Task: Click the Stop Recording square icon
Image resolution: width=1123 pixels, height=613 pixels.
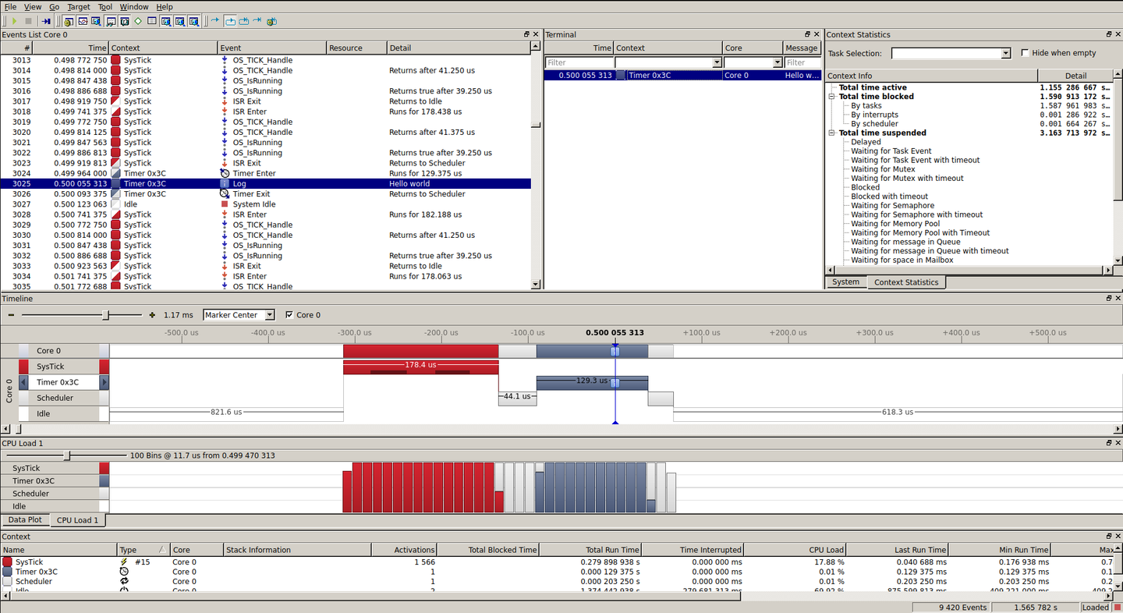Action: pyautogui.click(x=29, y=21)
